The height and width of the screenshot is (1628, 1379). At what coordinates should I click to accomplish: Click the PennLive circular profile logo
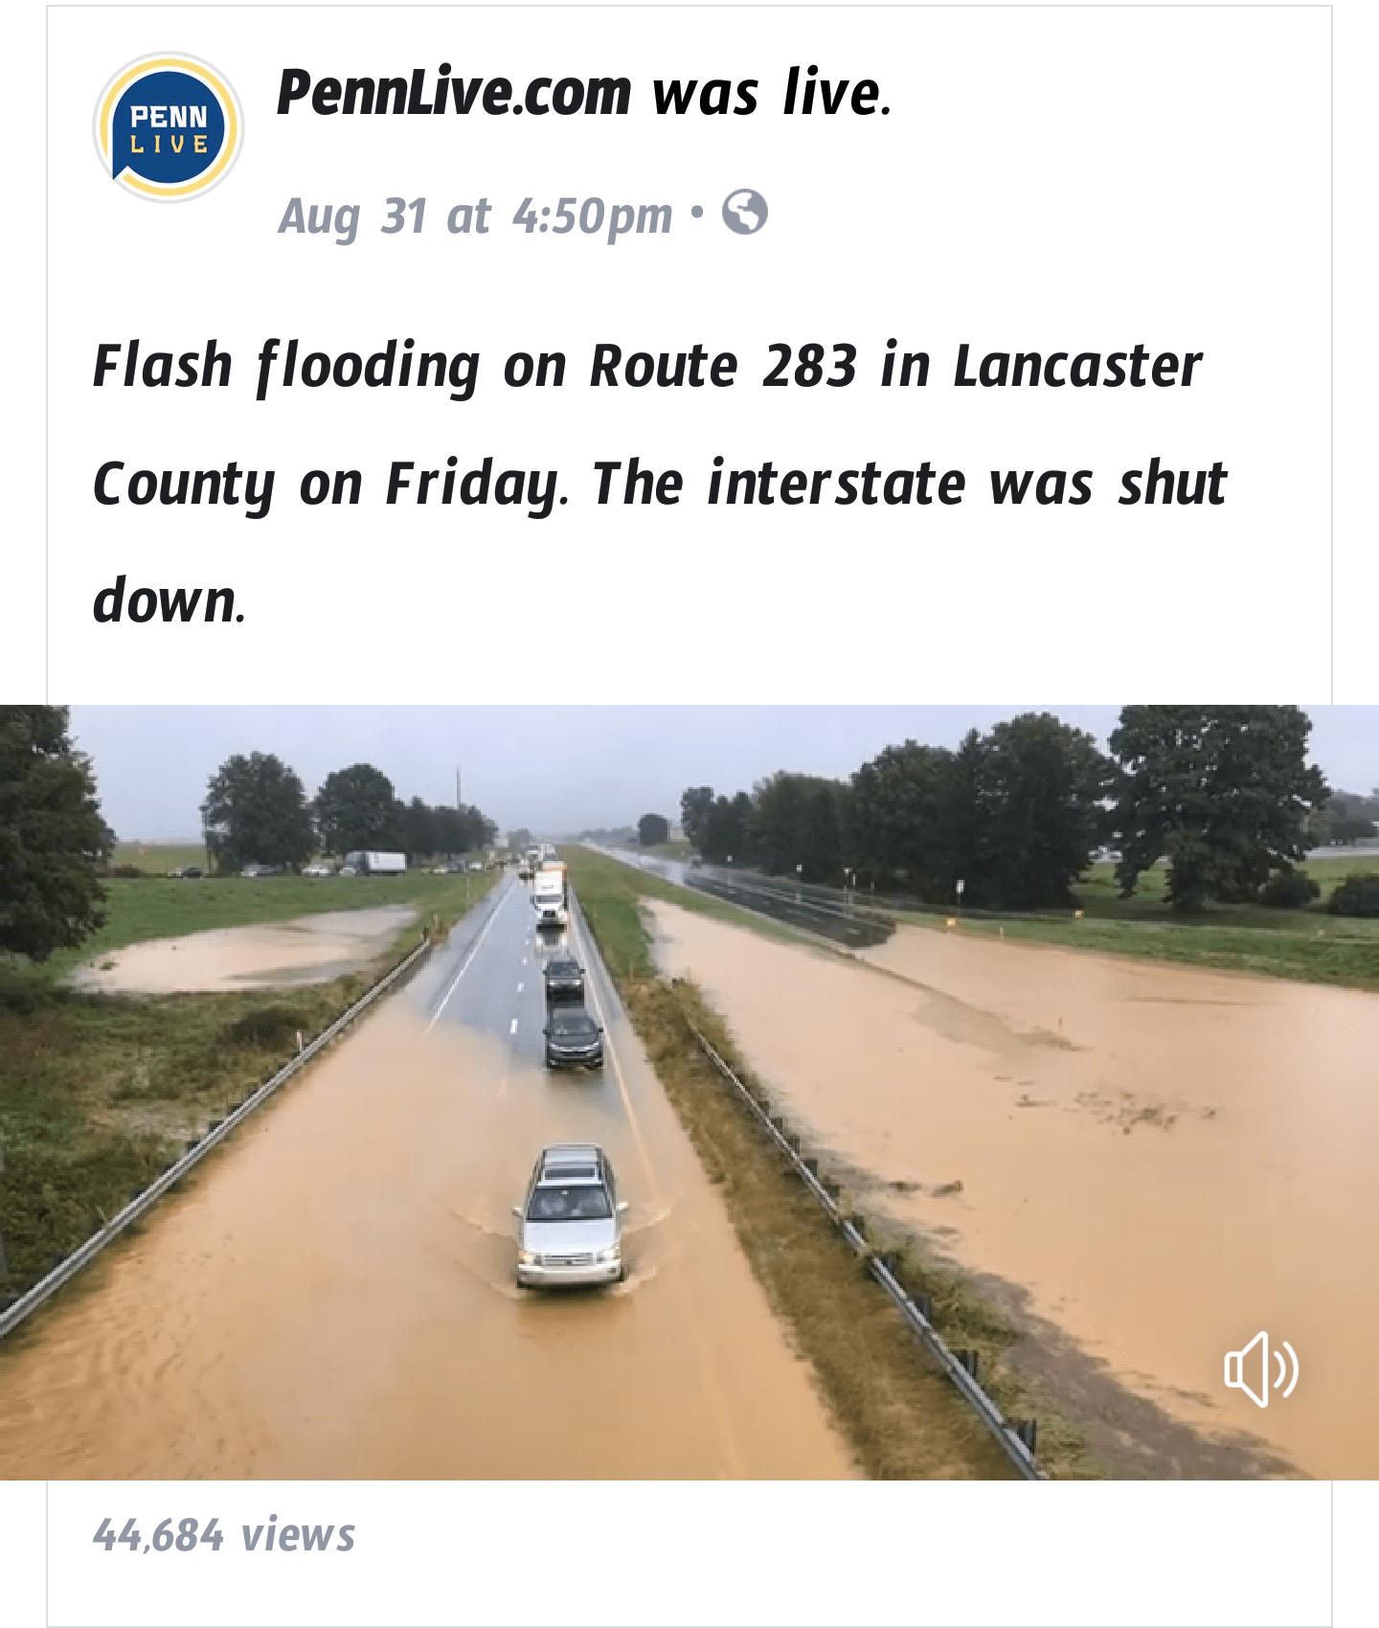click(169, 128)
